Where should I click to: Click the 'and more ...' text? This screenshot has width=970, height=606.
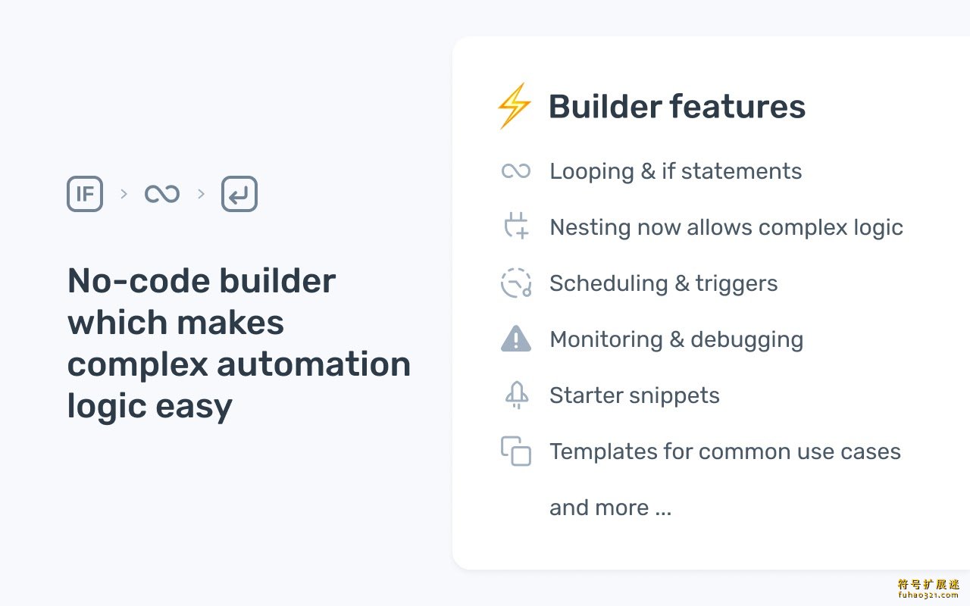click(610, 508)
